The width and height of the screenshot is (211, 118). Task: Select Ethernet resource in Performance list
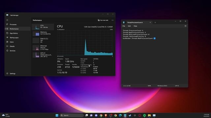(43, 48)
